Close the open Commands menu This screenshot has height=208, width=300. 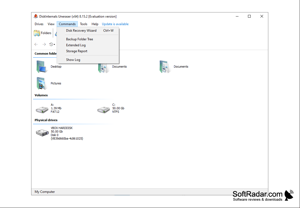pos(67,24)
